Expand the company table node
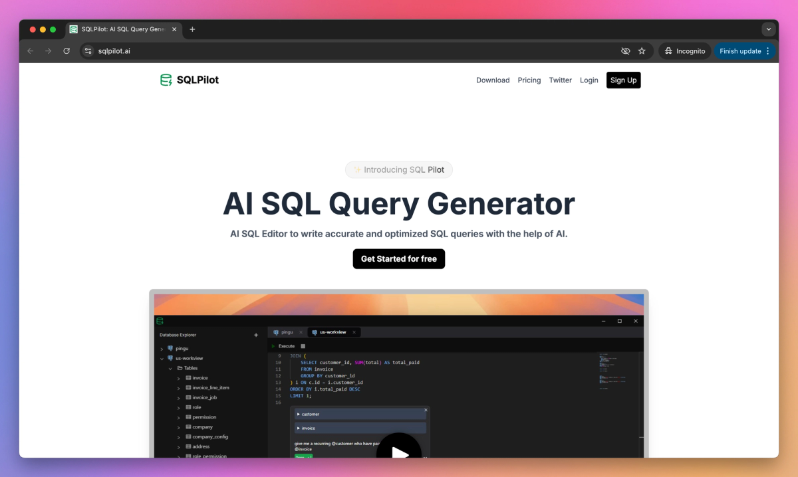 (x=179, y=427)
